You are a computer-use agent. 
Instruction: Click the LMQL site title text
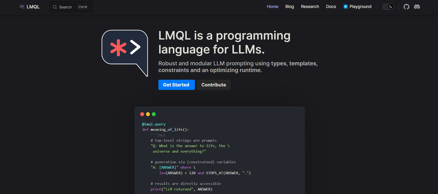pyautogui.click(x=33, y=7)
